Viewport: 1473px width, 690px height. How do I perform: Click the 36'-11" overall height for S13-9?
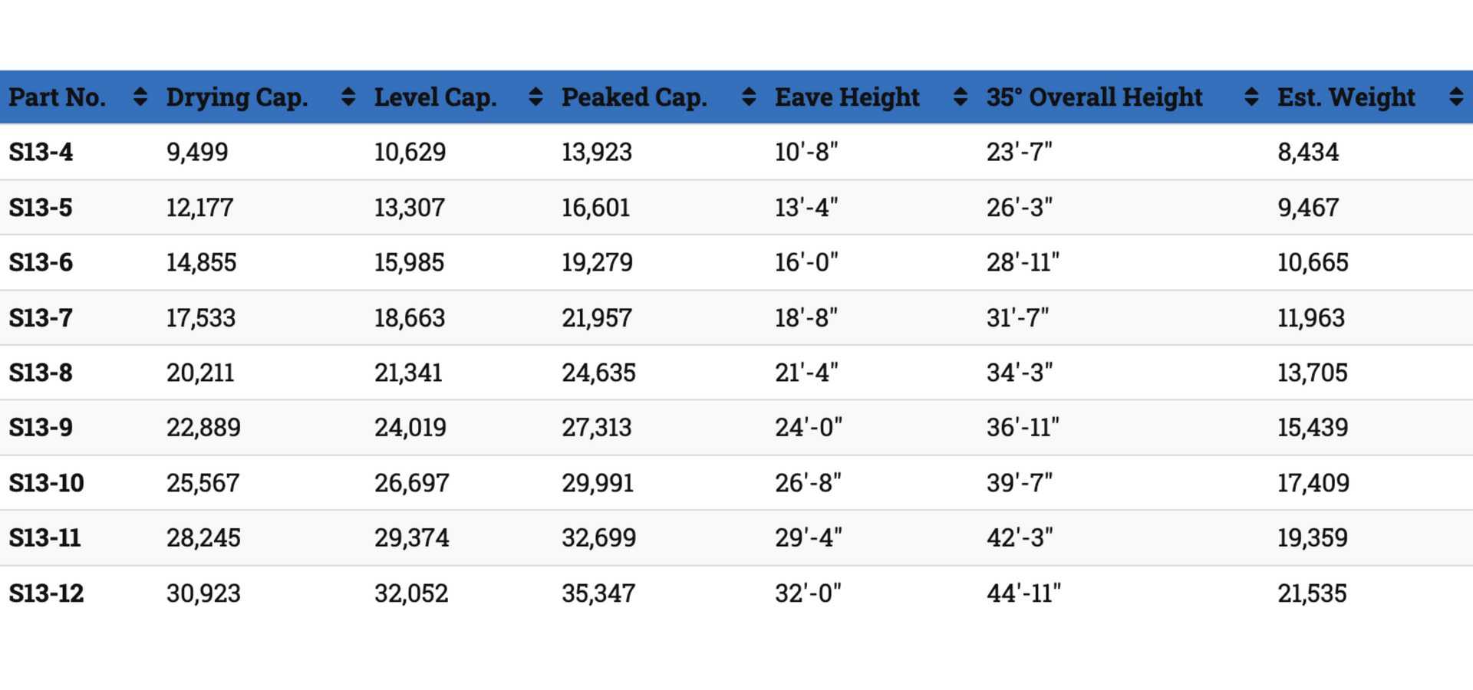tap(1023, 427)
